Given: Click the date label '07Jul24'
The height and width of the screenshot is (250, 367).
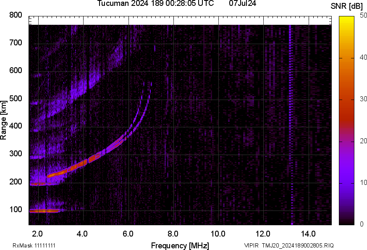Looking at the screenshot, I should coord(242,3).
